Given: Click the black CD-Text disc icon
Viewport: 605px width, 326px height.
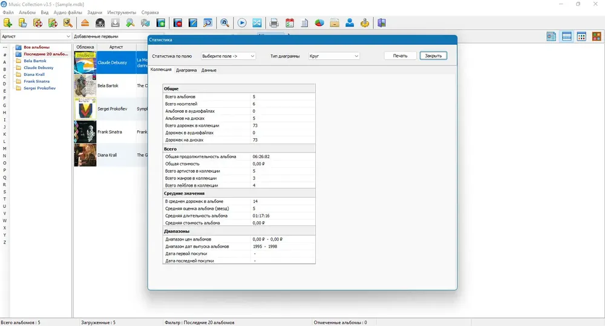Looking at the screenshot, I should pos(100,23).
